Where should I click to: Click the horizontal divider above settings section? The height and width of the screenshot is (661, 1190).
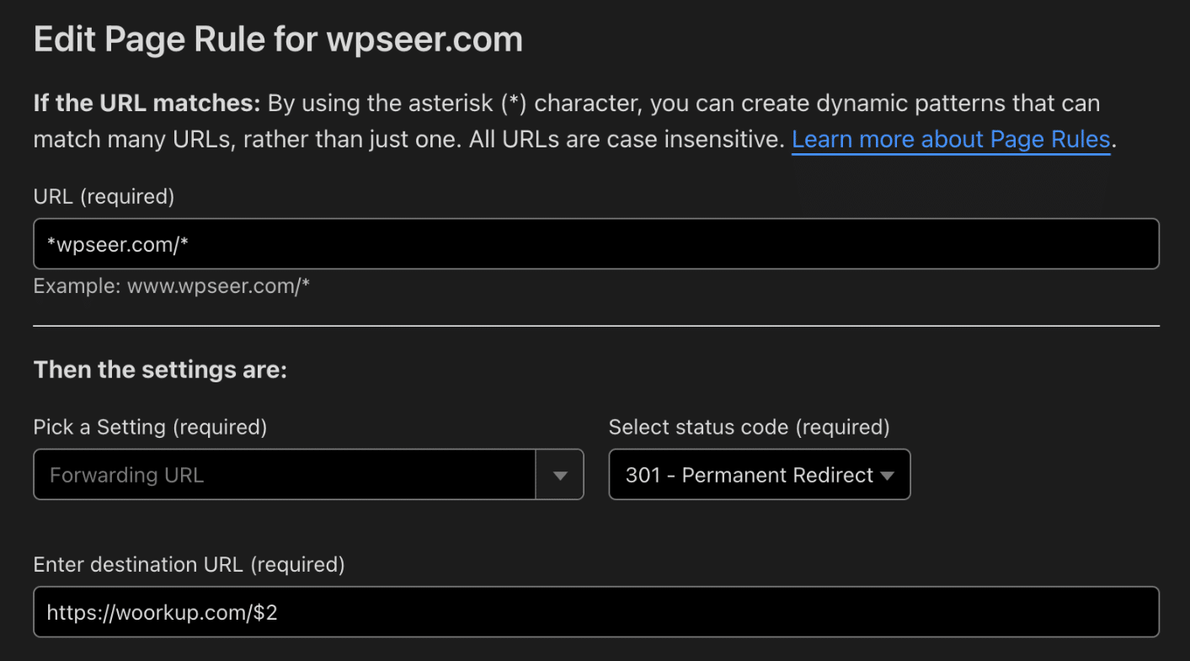596,326
